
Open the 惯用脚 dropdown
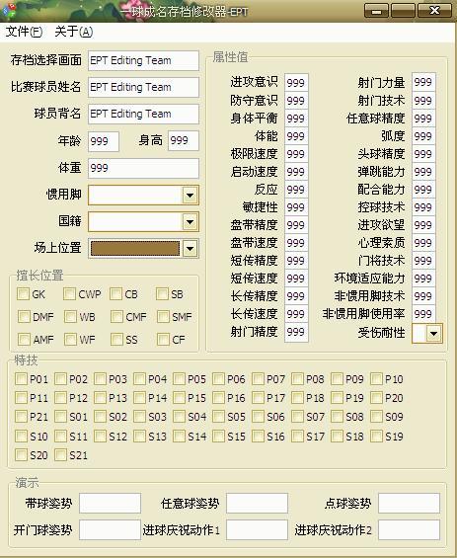(144, 195)
